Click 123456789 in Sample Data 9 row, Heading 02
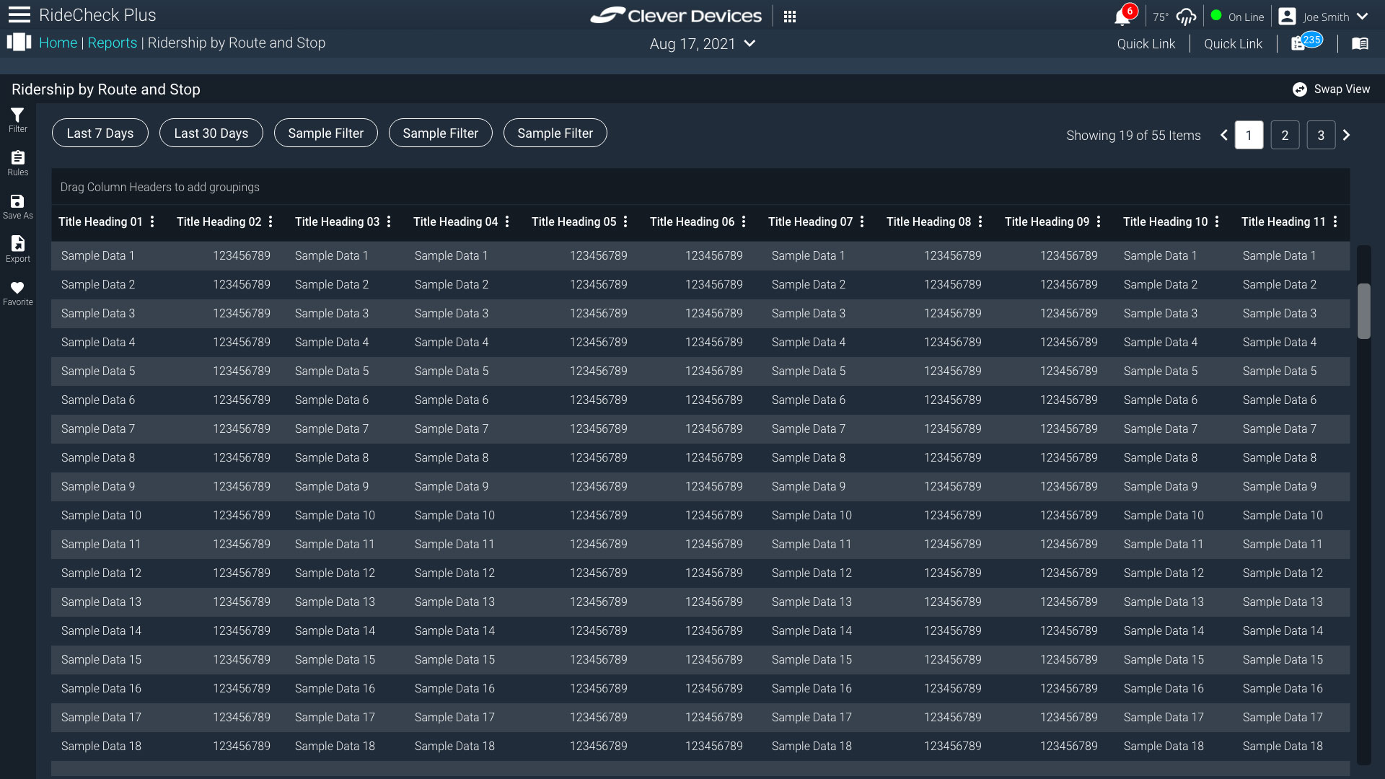Viewport: 1385px width, 779px height. click(x=242, y=487)
